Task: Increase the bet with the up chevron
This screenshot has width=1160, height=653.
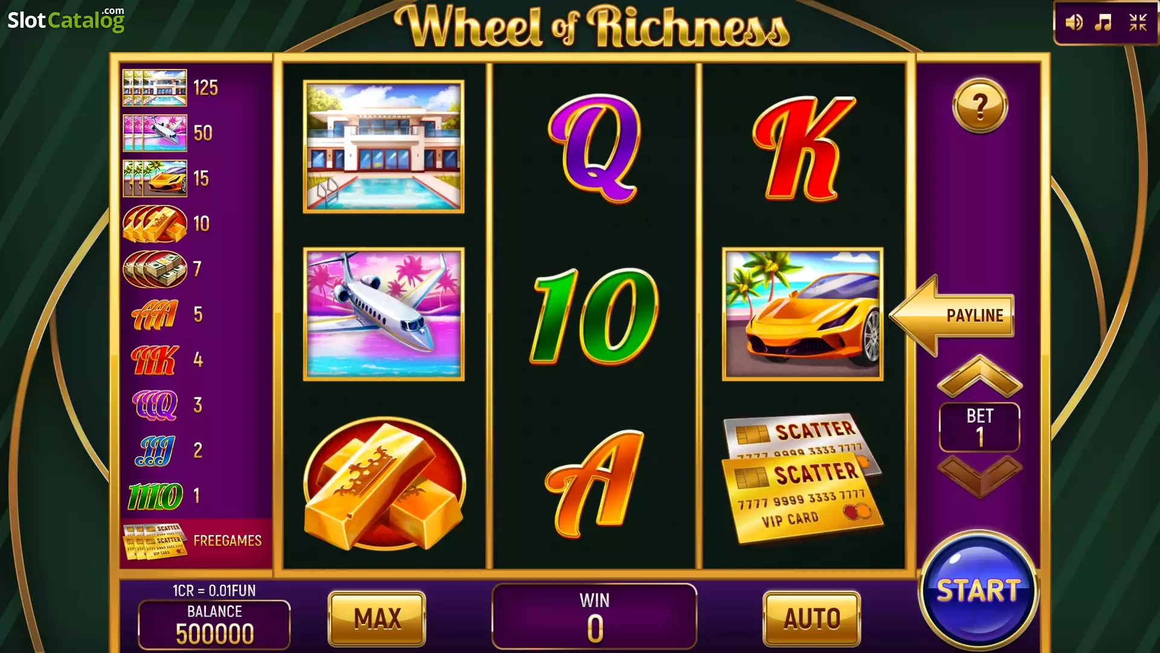Action: pos(979,376)
